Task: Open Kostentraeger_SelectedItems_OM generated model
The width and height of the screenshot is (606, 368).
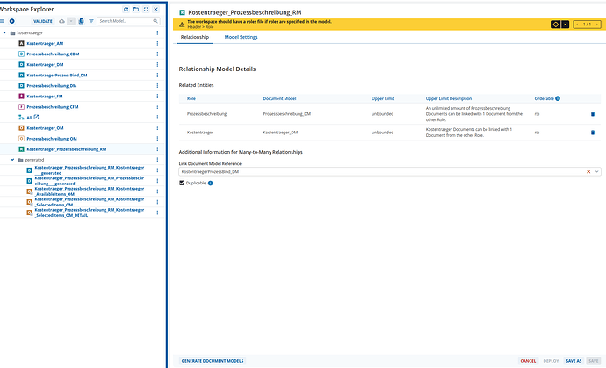Action: (x=90, y=202)
